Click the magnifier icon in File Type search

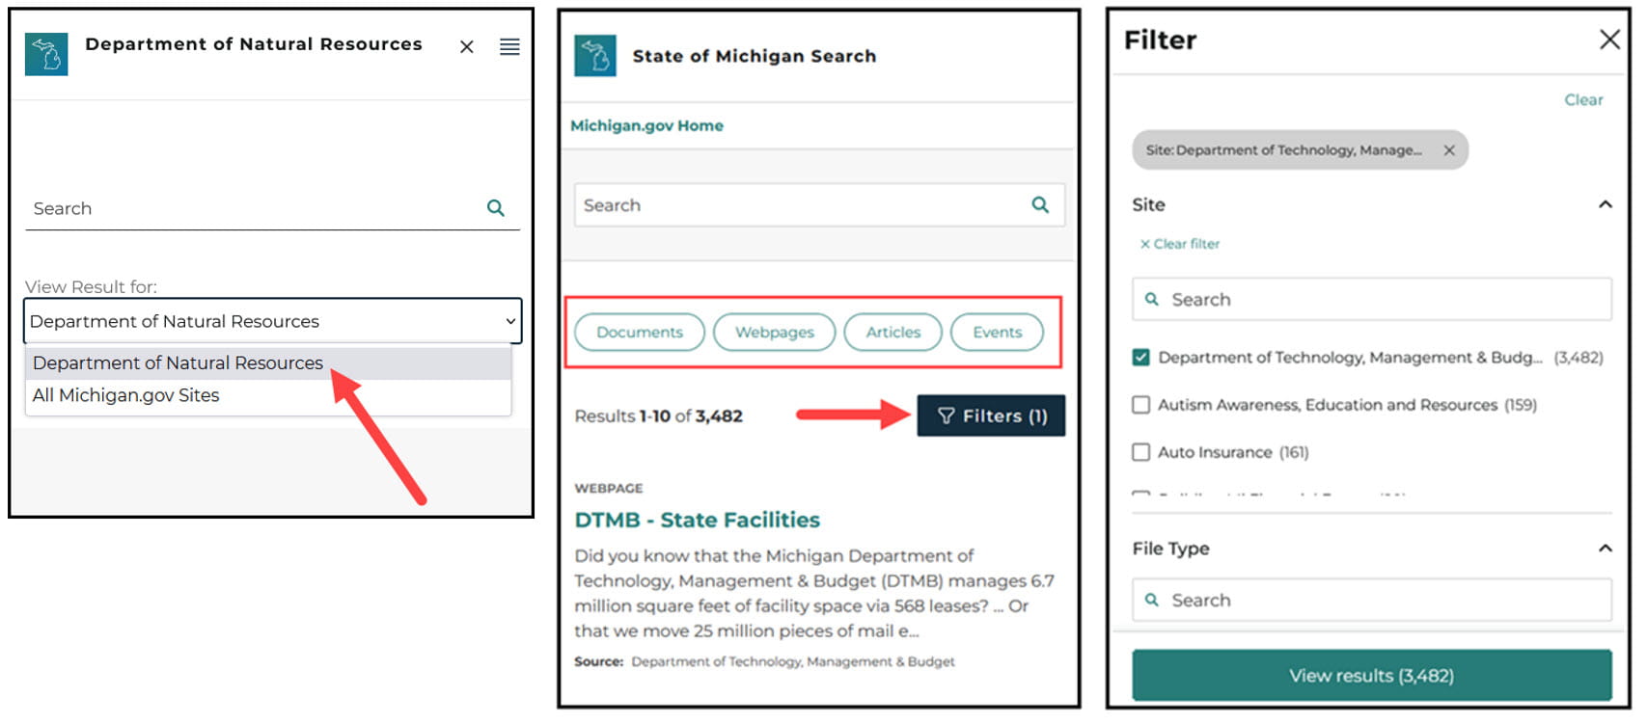1151,600
